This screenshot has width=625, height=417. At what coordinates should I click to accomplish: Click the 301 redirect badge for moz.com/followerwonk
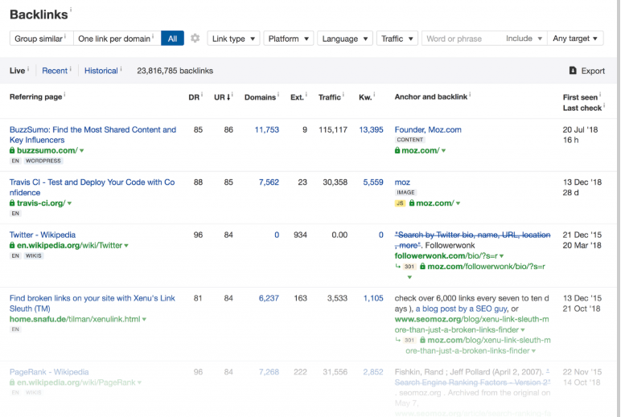[x=409, y=267]
